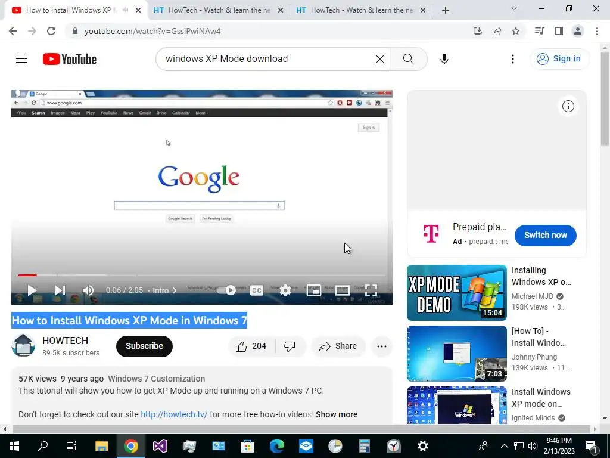Click the search magnifier button

[x=409, y=59]
